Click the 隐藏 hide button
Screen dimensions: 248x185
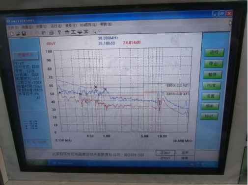[185, 158]
